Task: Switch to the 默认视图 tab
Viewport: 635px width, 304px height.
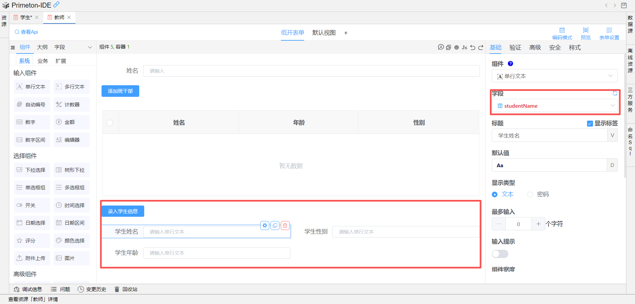Action: coord(324,33)
